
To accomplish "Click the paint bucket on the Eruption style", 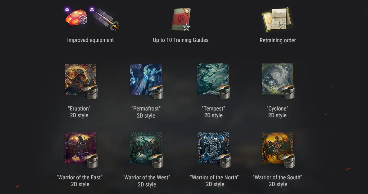I will [92, 91].
